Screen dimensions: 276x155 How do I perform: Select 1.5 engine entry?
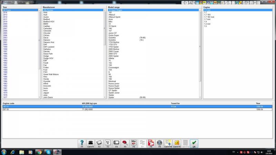coord(205,26)
